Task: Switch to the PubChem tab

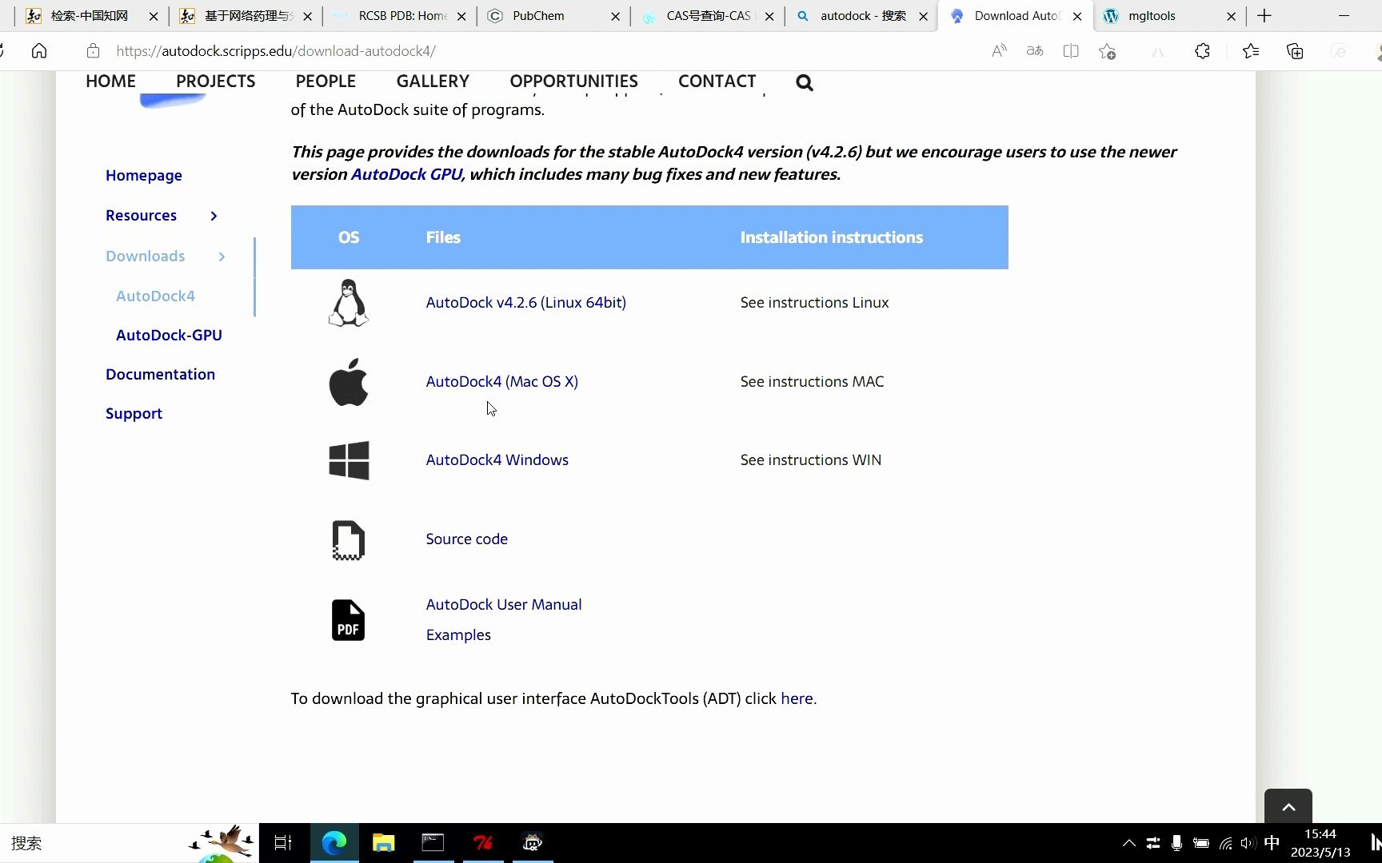Action: point(553,16)
